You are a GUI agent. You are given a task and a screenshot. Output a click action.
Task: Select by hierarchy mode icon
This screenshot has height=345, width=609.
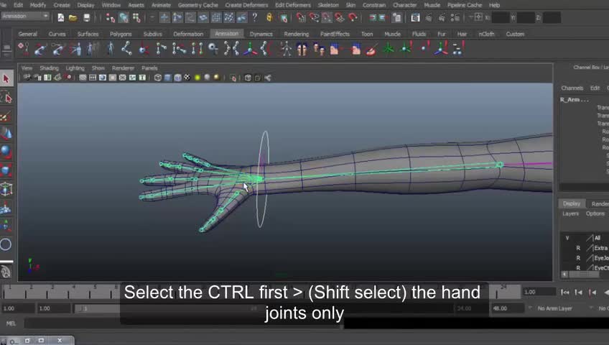[x=111, y=17]
